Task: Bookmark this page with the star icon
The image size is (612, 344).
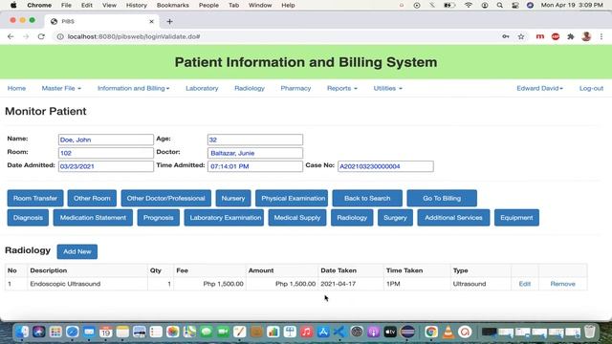Action: [521, 36]
